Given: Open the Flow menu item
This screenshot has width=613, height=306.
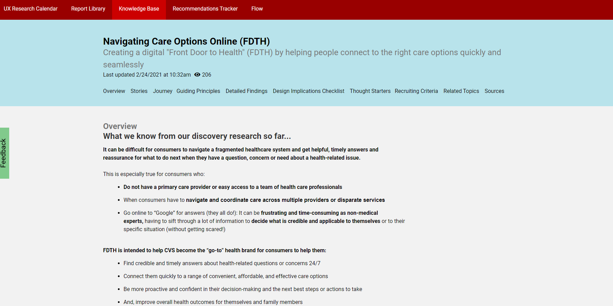Looking at the screenshot, I should pyautogui.click(x=257, y=9).
